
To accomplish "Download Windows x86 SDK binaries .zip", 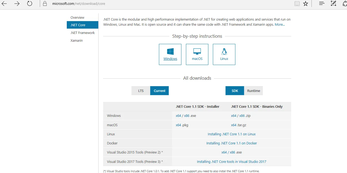I will click(x=242, y=116).
